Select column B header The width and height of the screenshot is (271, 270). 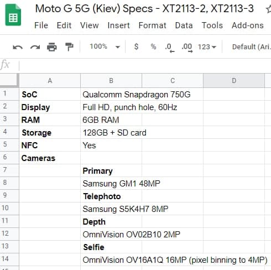(x=111, y=81)
